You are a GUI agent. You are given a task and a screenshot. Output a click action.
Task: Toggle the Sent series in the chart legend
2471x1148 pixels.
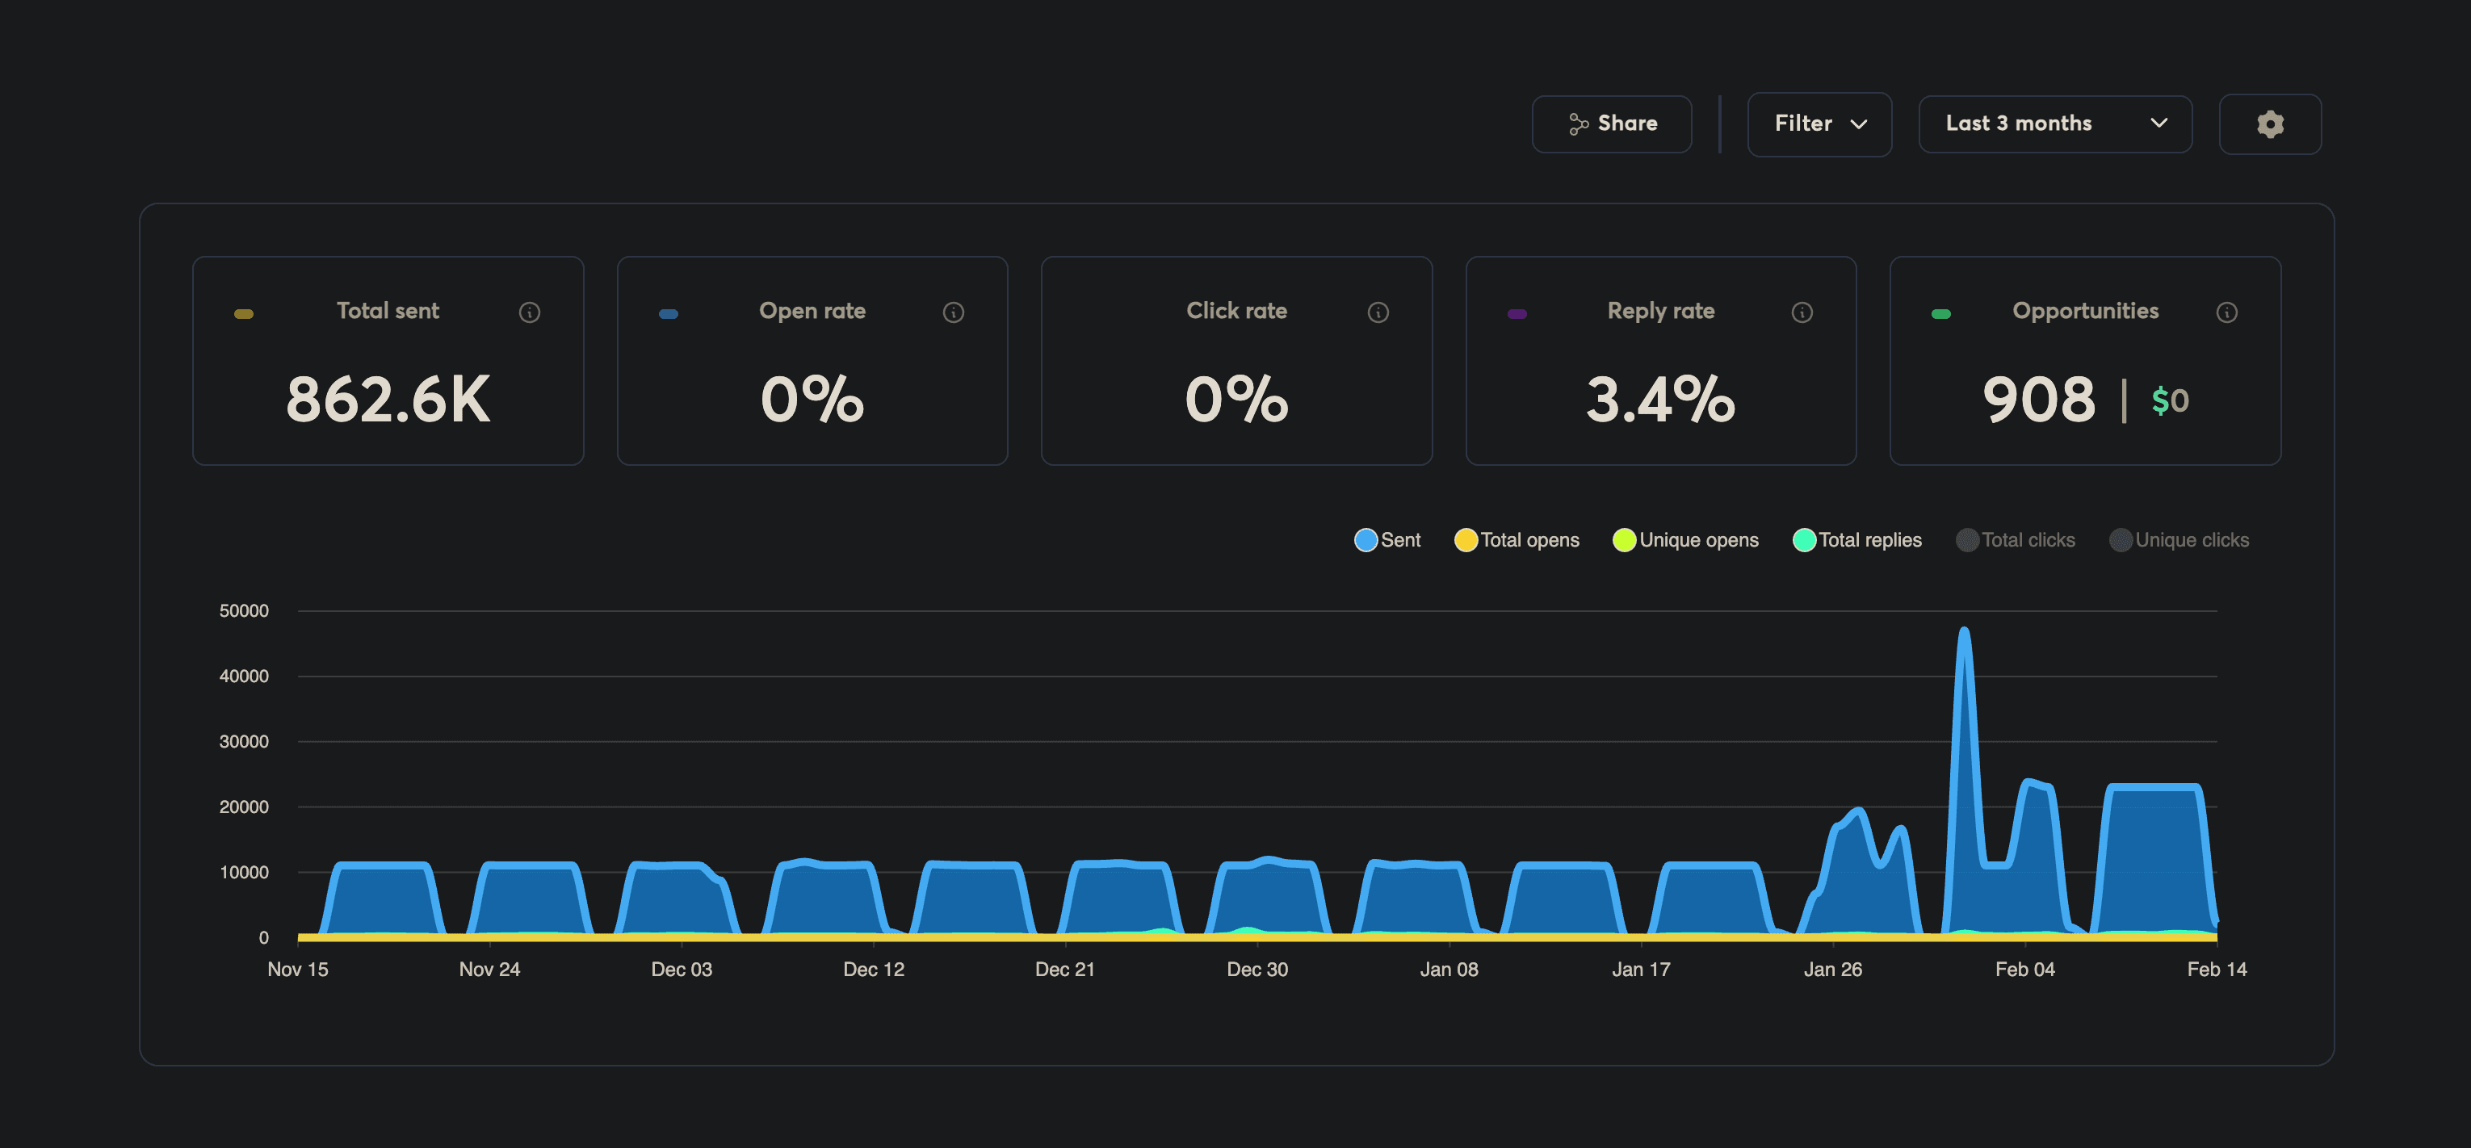(1387, 539)
